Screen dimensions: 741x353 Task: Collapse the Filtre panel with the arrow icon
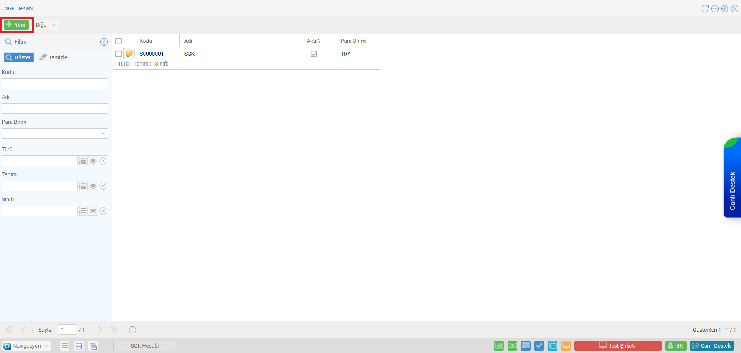point(104,42)
